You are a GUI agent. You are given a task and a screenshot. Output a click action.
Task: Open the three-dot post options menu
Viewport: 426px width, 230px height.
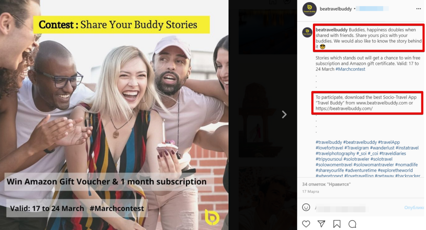point(418,9)
